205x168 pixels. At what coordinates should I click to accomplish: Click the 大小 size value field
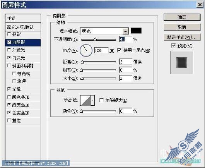point(126,78)
